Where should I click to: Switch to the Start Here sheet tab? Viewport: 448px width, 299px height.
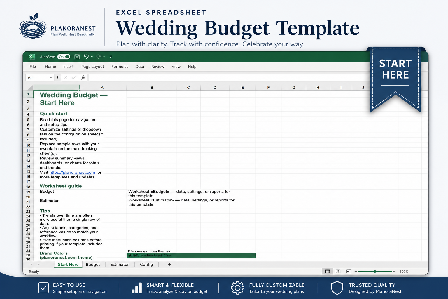(68, 265)
